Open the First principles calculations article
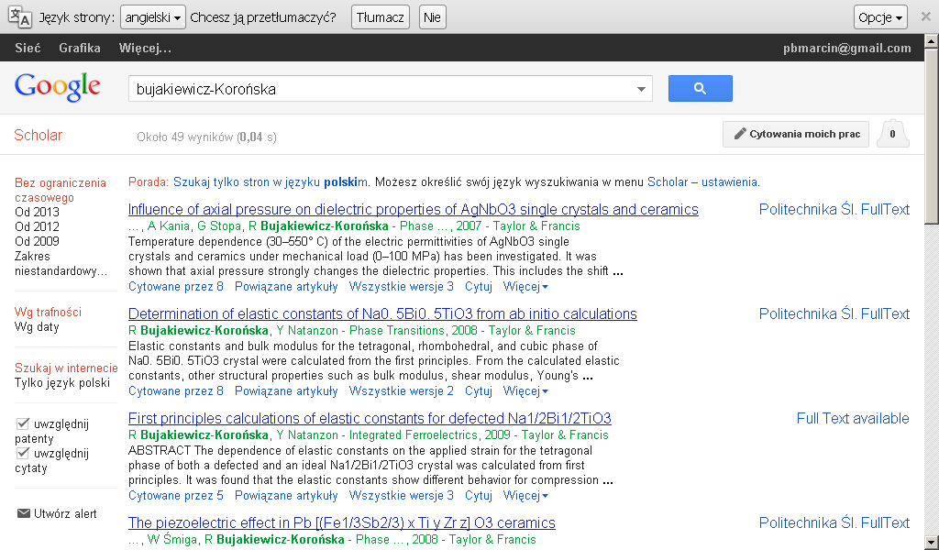Image resolution: width=939 pixels, height=550 pixels. (x=370, y=418)
